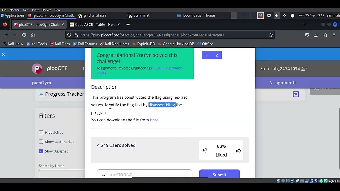Select hint number 1
Image resolution: width=340 pixels, height=191 pixels.
[x=207, y=55]
